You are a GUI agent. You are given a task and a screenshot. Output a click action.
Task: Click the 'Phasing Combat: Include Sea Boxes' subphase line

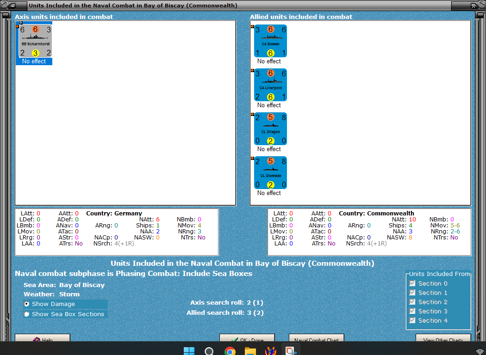click(134, 274)
